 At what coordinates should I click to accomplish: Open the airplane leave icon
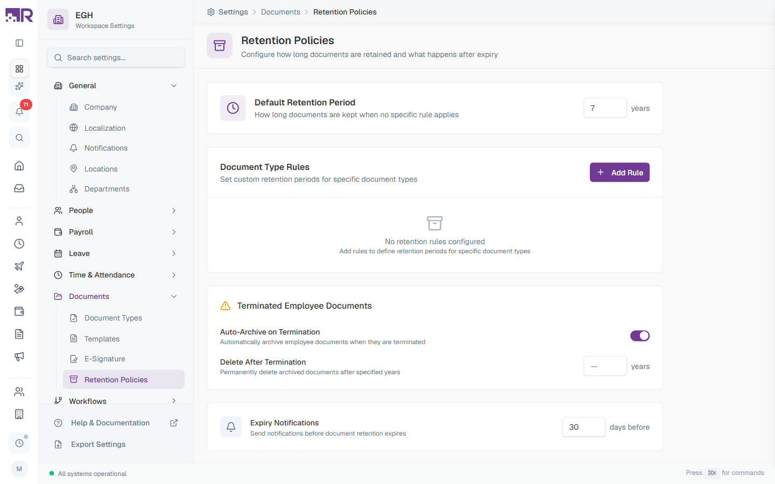pyautogui.click(x=19, y=266)
